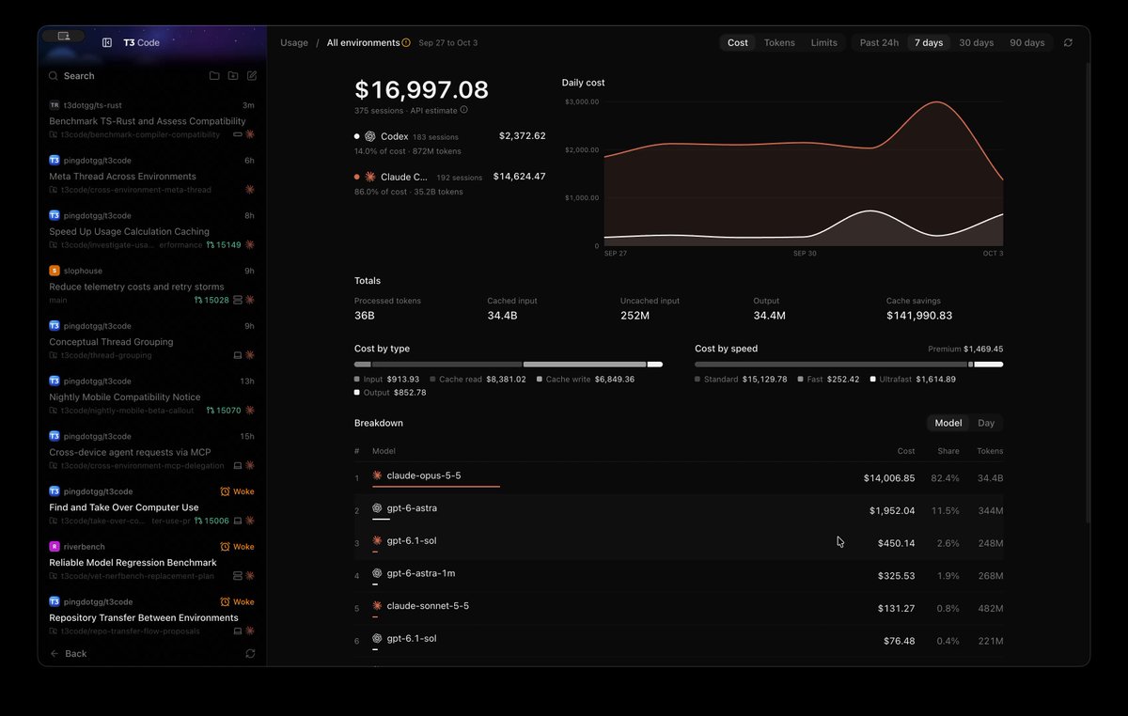This screenshot has height=716, width=1128.
Task: Switch to the Tokens view
Action: pos(779,42)
